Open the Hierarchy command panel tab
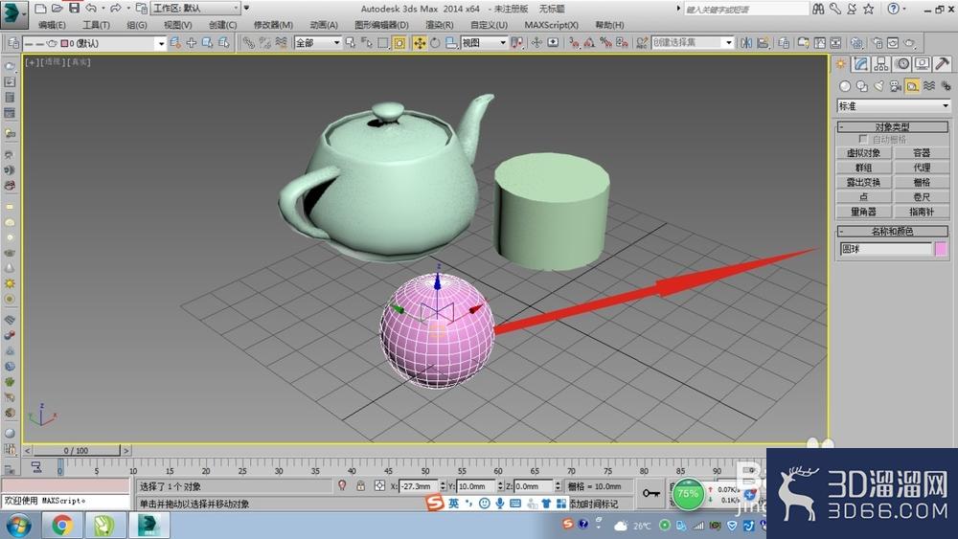 coord(881,63)
